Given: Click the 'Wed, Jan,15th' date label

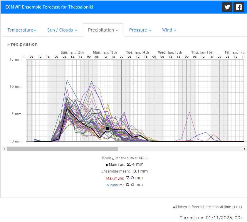Looking at the screenshot, I should tap(170, 52).
